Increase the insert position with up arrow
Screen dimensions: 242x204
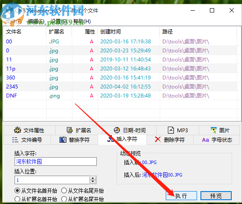pos(93,178)
